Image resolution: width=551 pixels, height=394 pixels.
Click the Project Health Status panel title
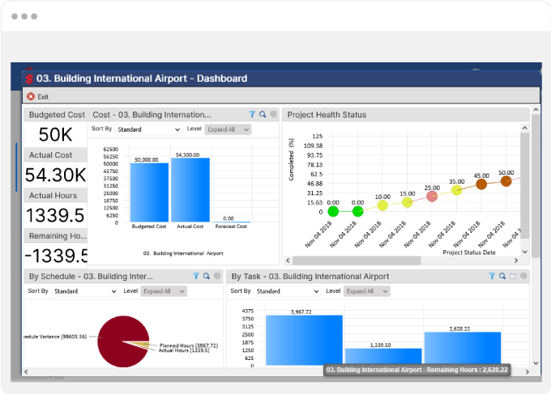pyautogui.click(x=327, y=115)
